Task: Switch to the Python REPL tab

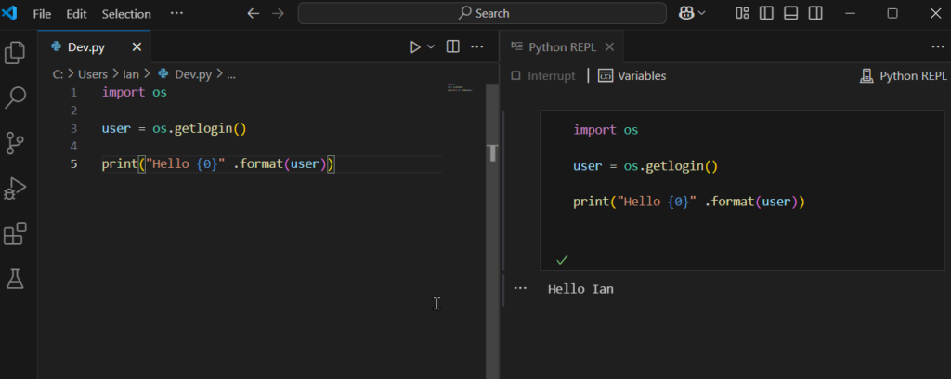Action: point(564,46)
